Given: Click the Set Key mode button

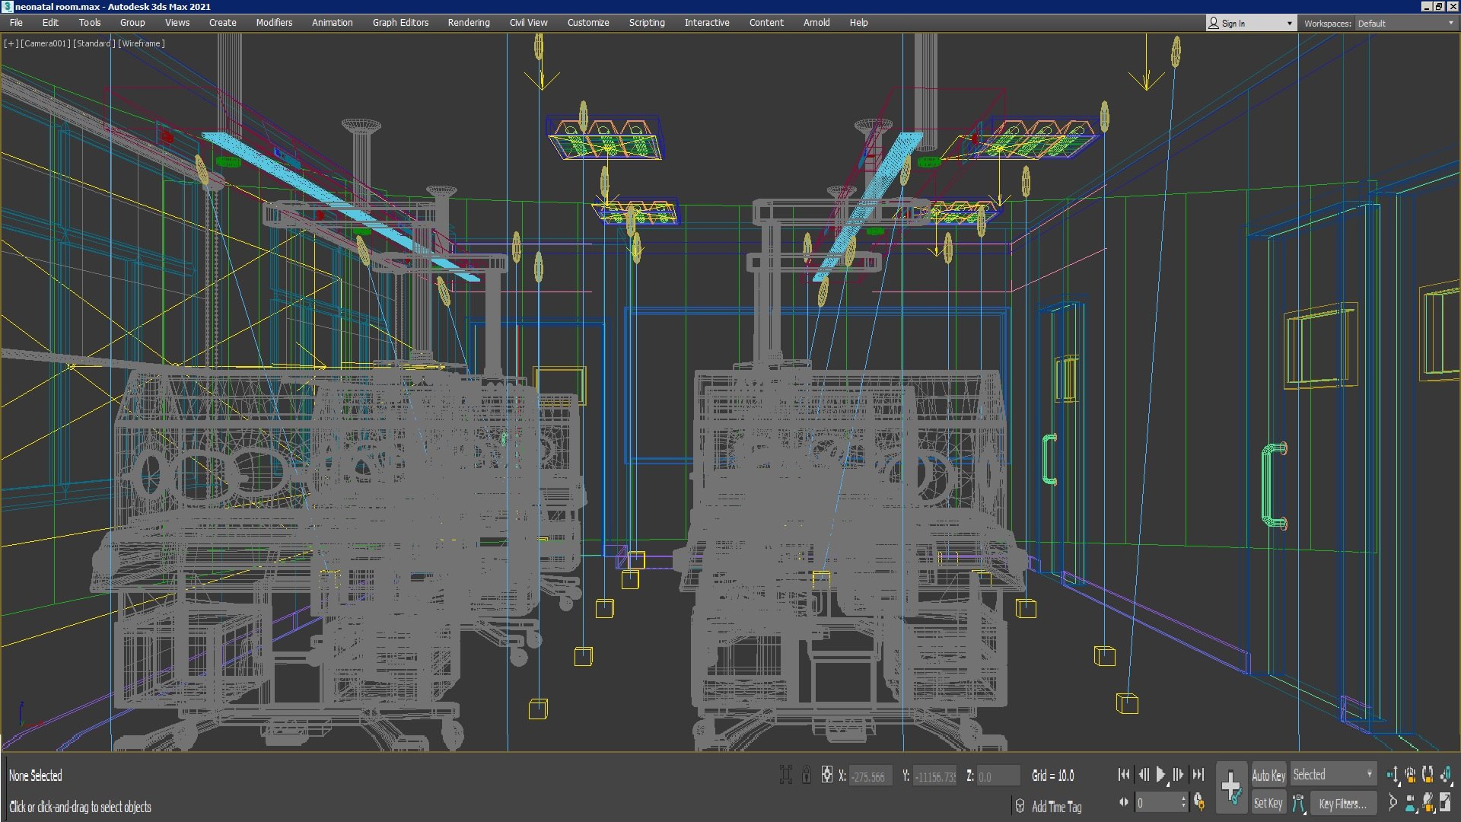Looking at the screenshot, I should [1268, 803].
